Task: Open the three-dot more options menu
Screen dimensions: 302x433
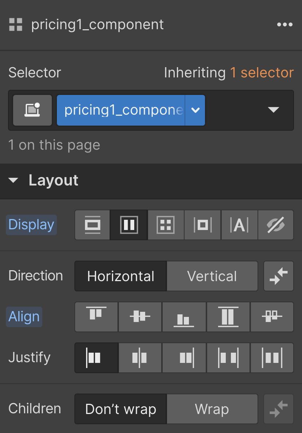Action: pyautogui.click(x=284, y=24)
